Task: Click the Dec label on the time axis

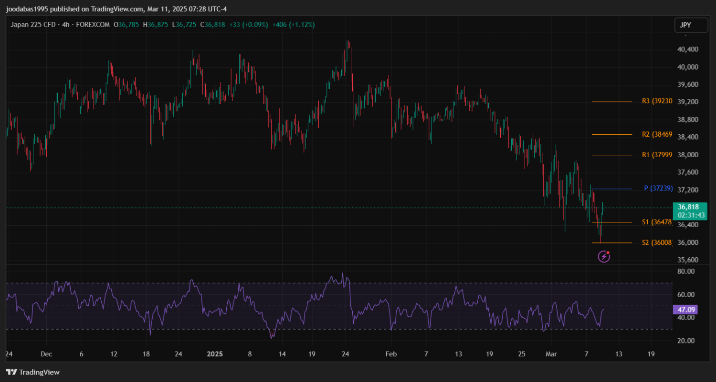Action: pos(46,354)
